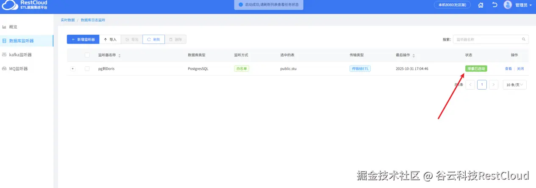The image size is (536, 188).
Task: Click the 传输给ETL tag
Action: coord(360,68)
